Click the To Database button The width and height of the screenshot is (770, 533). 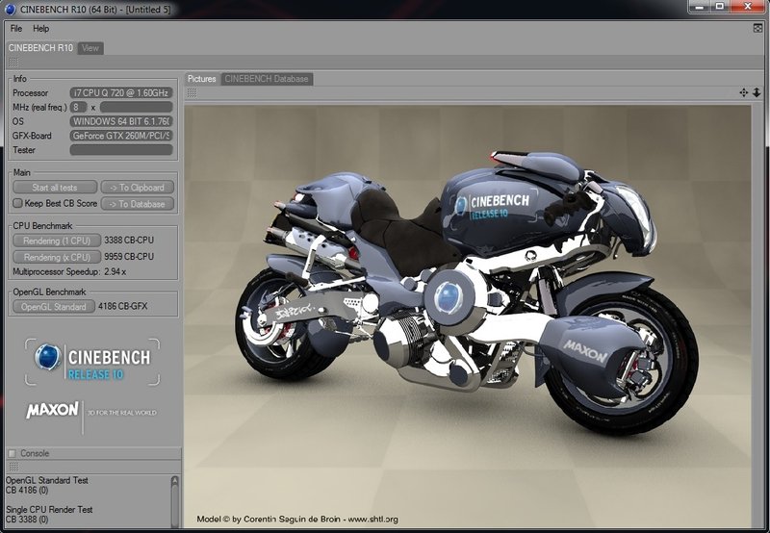[137, 204]
